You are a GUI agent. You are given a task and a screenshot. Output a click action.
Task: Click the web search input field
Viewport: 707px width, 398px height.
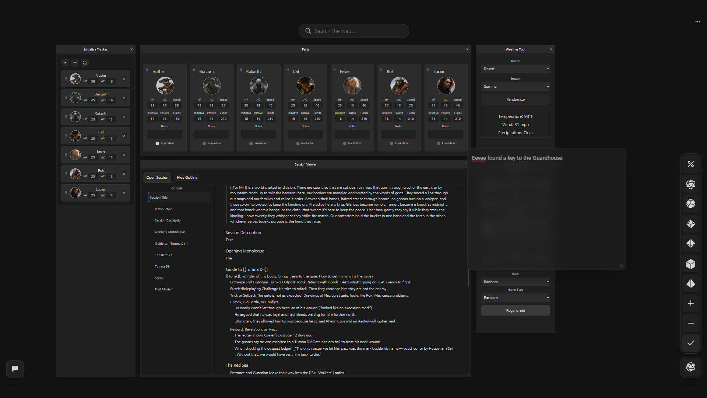point(353,31)
